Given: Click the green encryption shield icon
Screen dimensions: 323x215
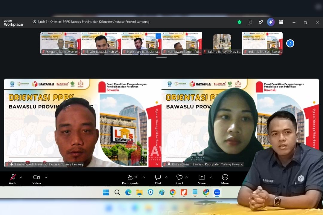Looking at the screenshot, I should (239, 22).
